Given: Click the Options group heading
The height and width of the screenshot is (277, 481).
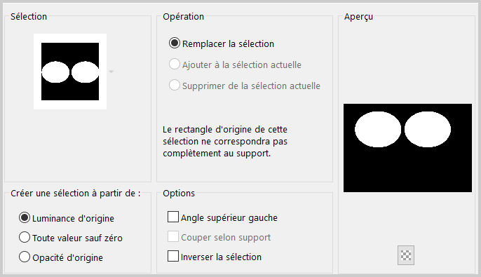Looking at the screenshot, I should coord(179,194).
